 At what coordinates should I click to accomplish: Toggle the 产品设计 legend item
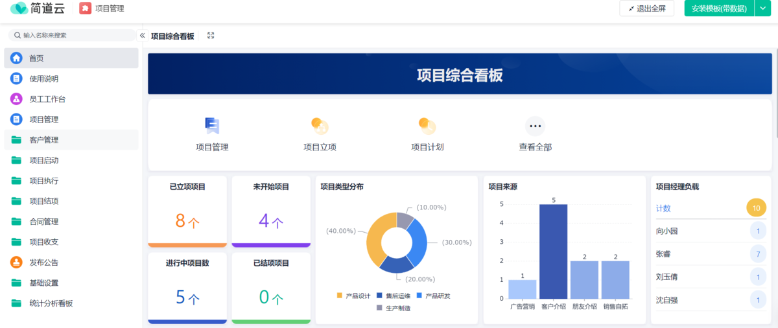[353, 296]
